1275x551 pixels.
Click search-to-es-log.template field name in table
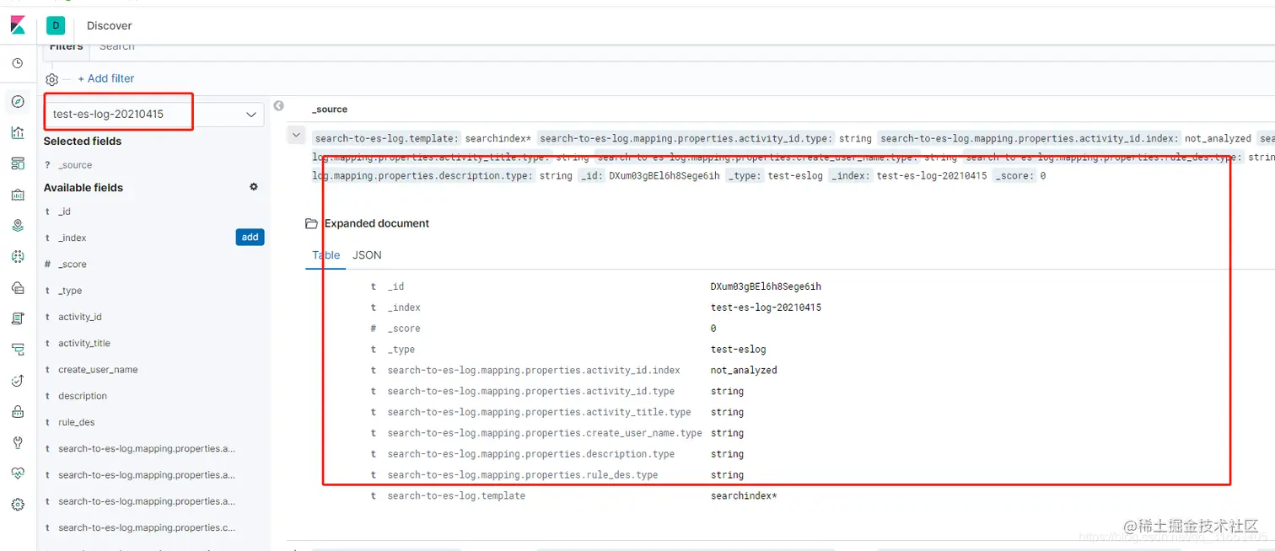[456, 495]
